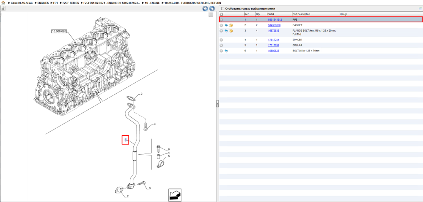Click the small square button atop the diagram
The width and height of the screenshot is (423, 202).
pos(211,14)
